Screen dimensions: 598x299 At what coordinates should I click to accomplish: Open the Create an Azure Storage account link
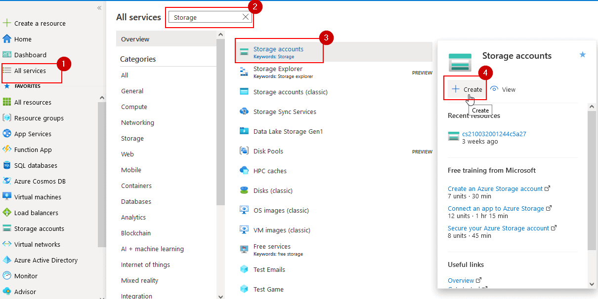[x=495, y=188]
